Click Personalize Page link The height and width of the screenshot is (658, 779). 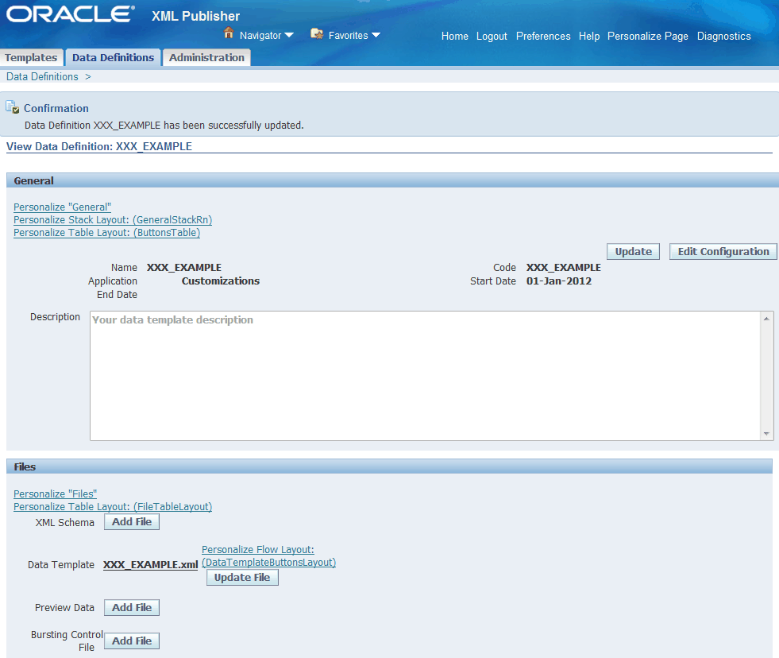pos(647,36)
